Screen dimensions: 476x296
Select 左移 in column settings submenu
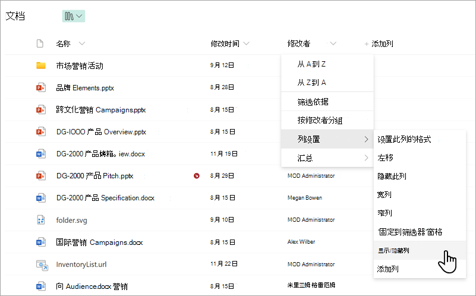[420, 158]
